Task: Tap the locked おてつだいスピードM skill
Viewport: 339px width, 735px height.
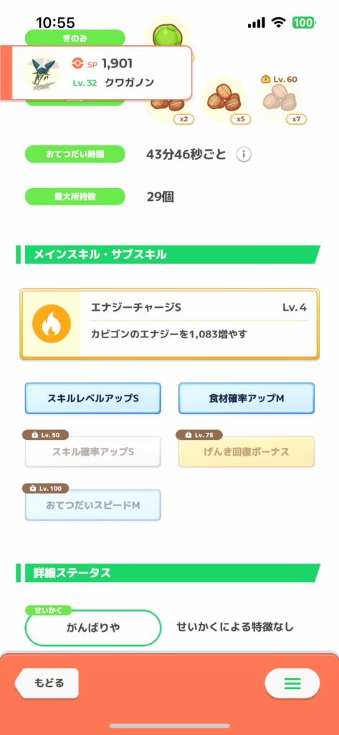Action: coord(92,505)
